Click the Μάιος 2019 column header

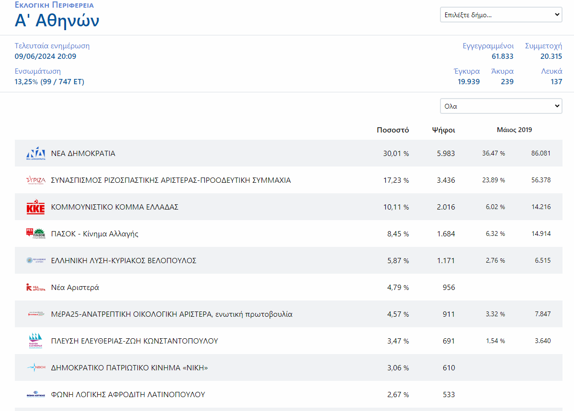click(514, 130)
